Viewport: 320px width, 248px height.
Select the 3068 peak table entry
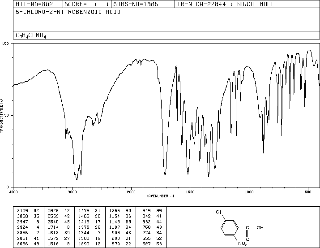[22, 216]
